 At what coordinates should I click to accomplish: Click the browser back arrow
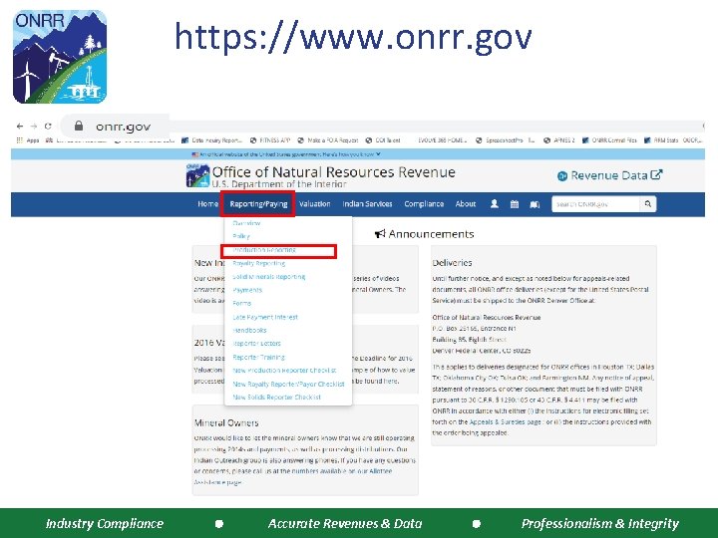point(20,126)
